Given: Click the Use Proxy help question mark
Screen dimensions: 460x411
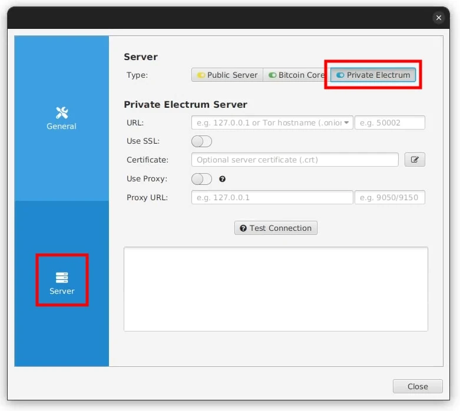Looking at the screenshot, I should [223, 179].
